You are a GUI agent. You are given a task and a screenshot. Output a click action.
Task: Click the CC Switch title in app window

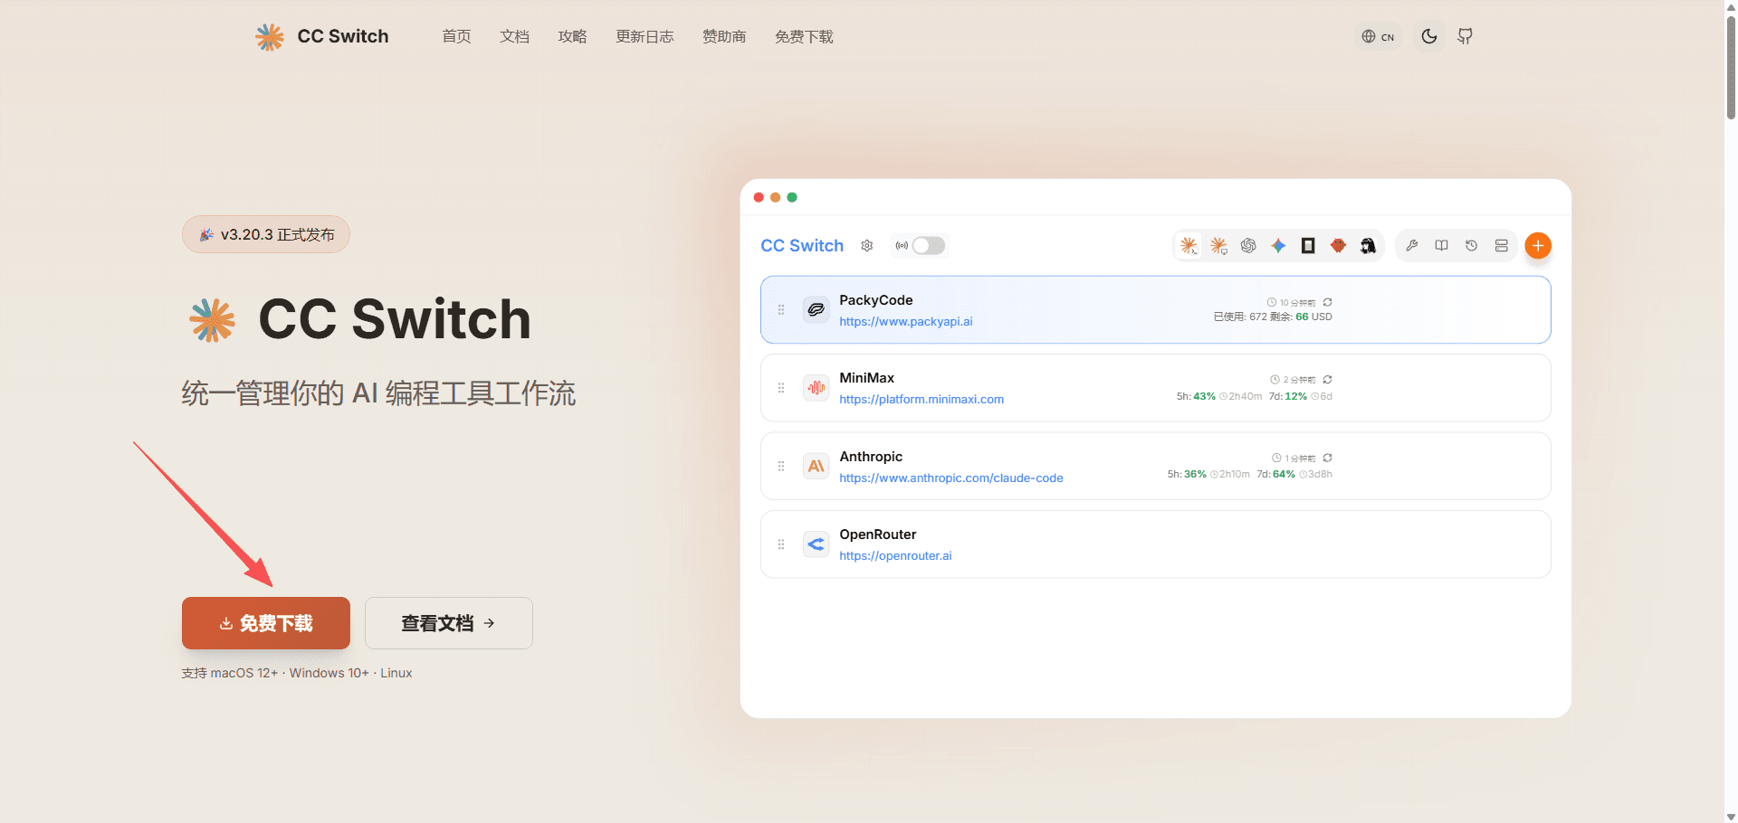(802, 245)
